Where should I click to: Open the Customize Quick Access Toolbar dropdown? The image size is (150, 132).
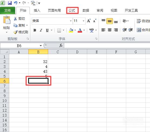[39, 3]
